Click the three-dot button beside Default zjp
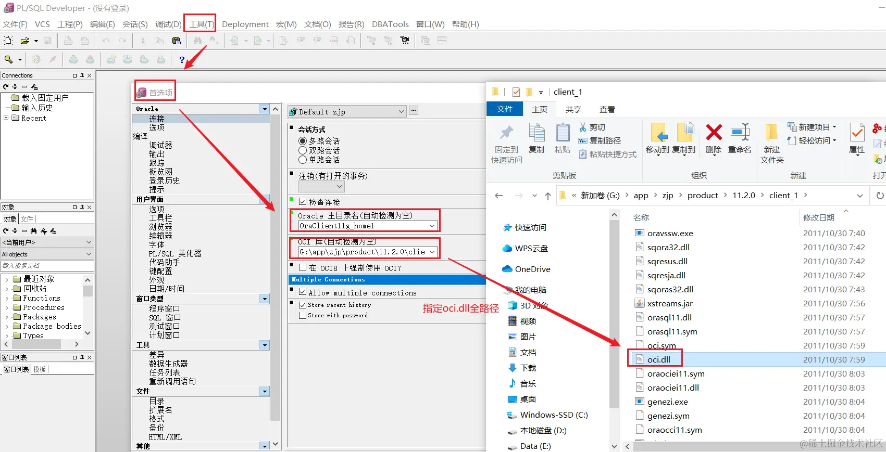This screenshot has width=886, height=452. [414, 110]
